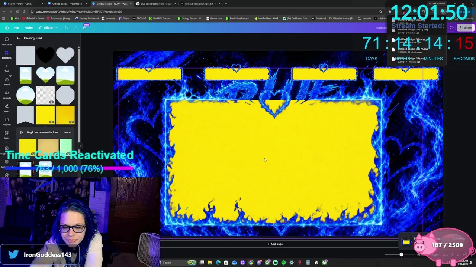Viewport: 476px width, 267px height.
Task: Open the Eklipse bookmark
Action: coord(124,19)
